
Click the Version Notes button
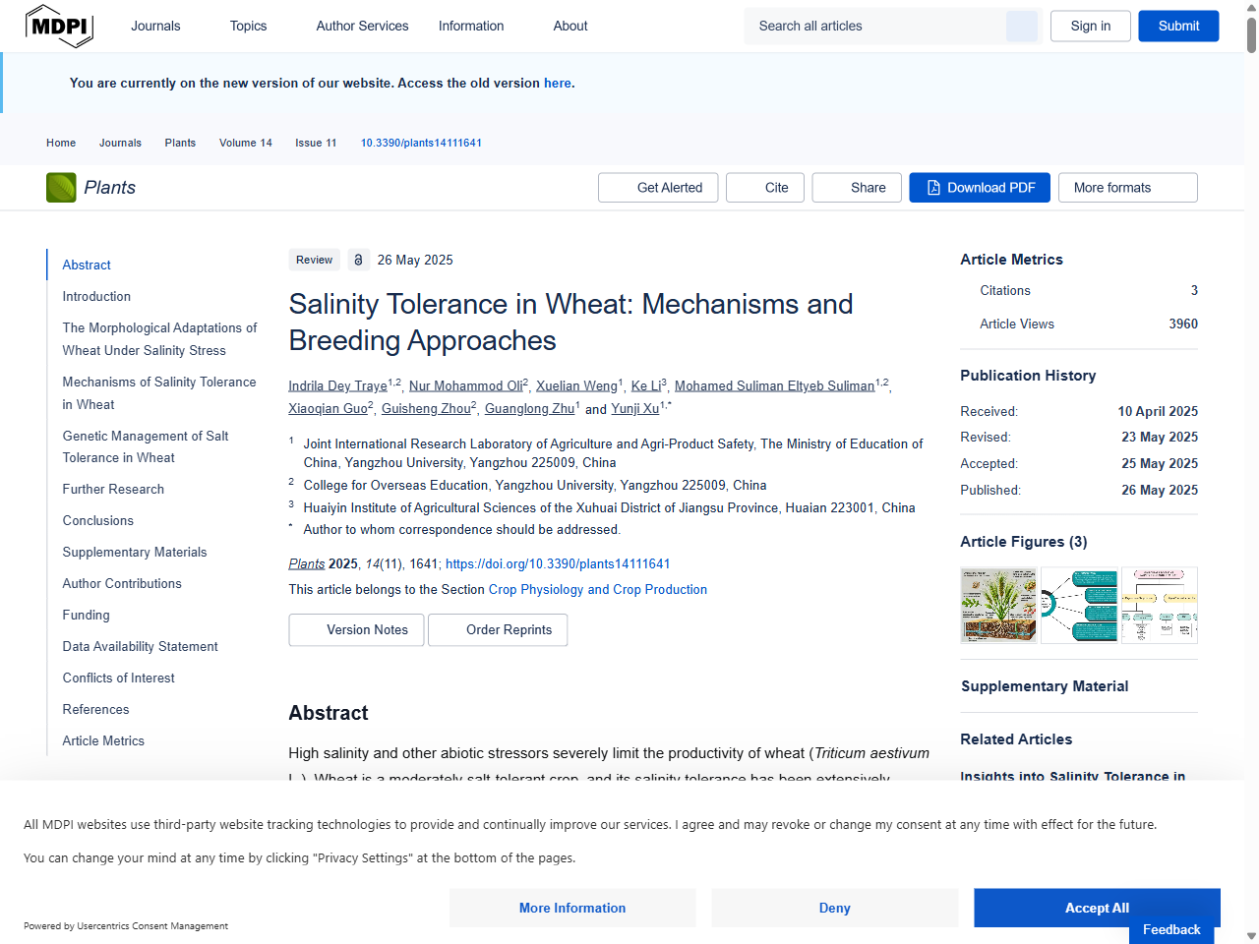pyautogui.click(x=356, y=629)
